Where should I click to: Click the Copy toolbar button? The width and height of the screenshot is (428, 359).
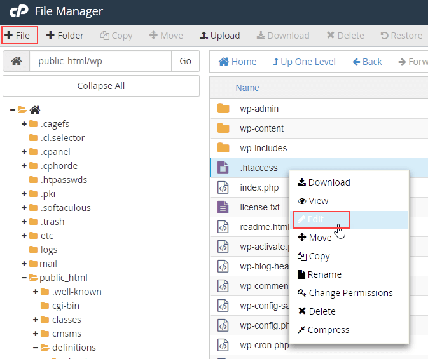pyautogui.click(x=116, y=36)
